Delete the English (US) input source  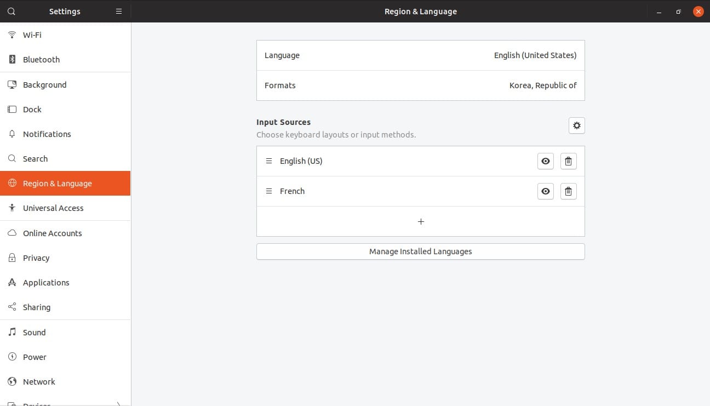click(x=568, y=161)
